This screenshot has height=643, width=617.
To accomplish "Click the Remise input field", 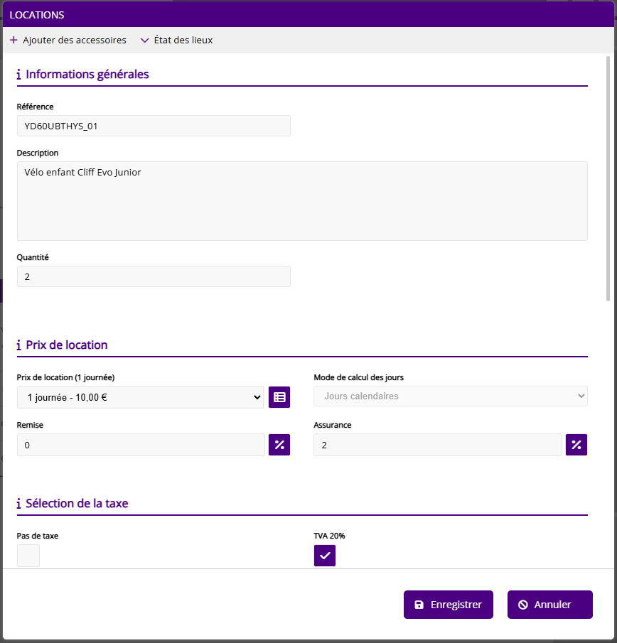I will (x=141, y=445).
